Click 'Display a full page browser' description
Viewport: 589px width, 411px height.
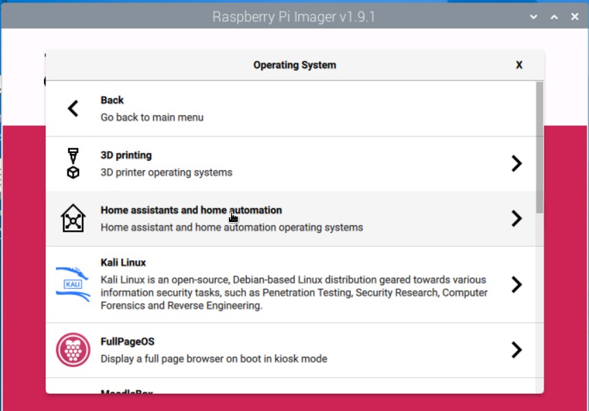pyautogui.click(x=214, y=359)
